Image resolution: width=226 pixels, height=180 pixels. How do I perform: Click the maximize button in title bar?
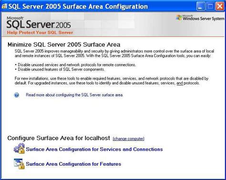coord(210,6)
